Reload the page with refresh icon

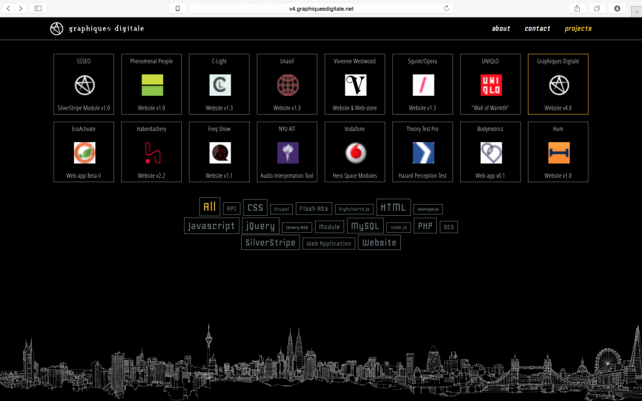pyautogui.click(x=447, y=8)
